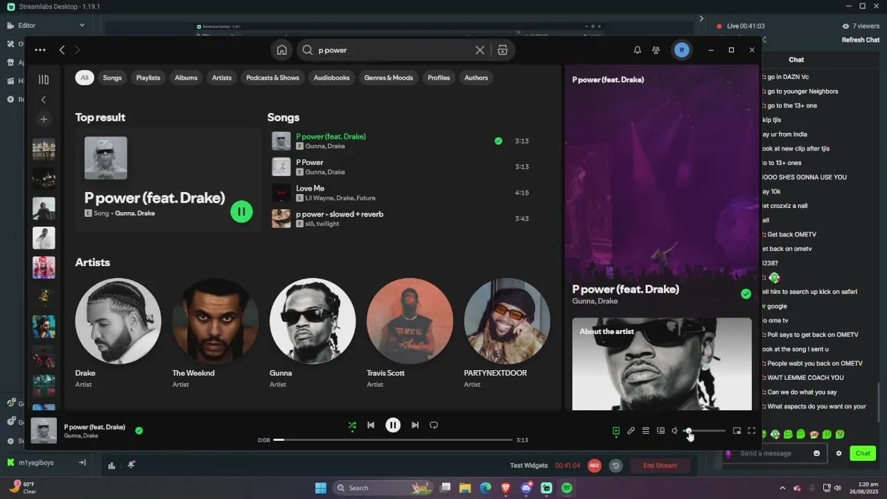Toggle repeat mode

(x=434, y=425)
